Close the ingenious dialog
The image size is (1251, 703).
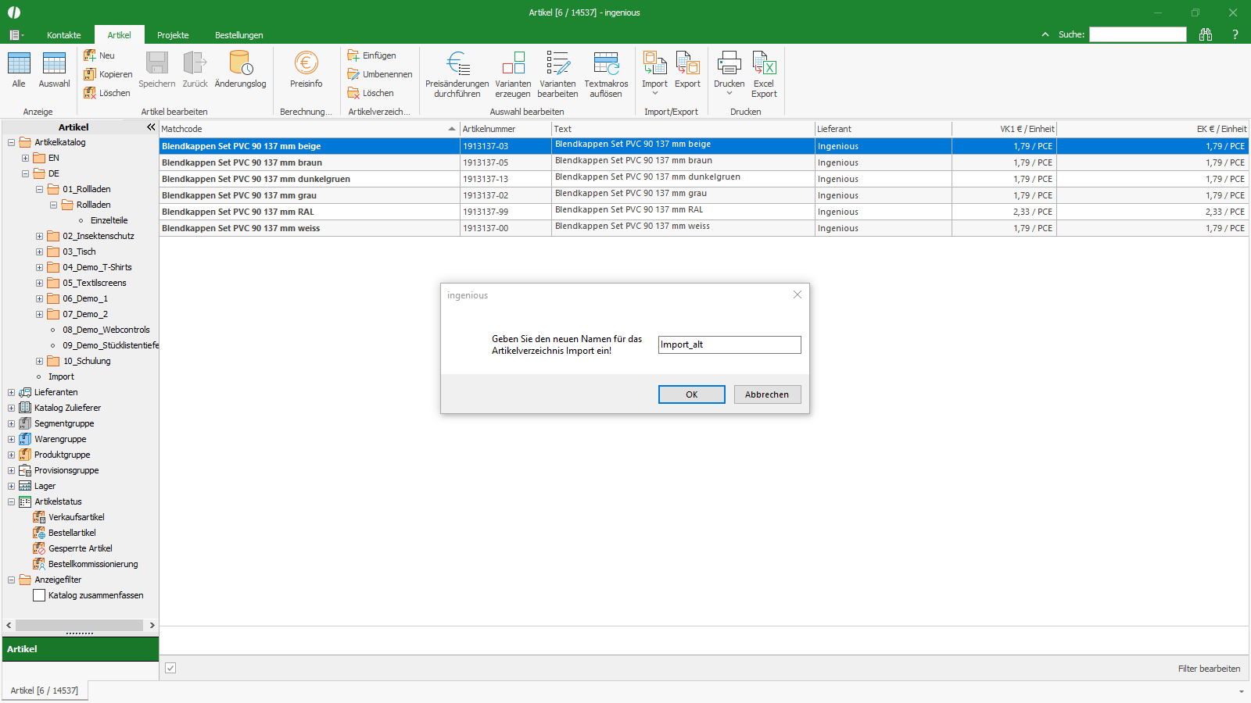pos(798,294)
